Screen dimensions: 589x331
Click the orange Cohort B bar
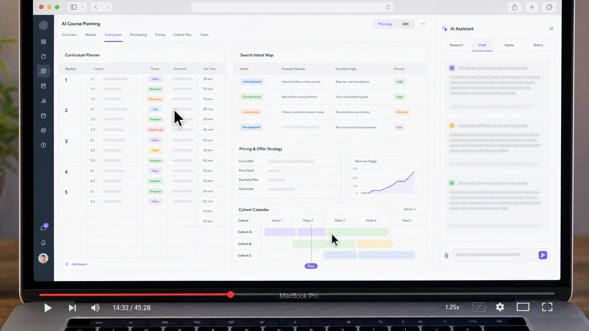pyautogui.click(x=374, y=244)
